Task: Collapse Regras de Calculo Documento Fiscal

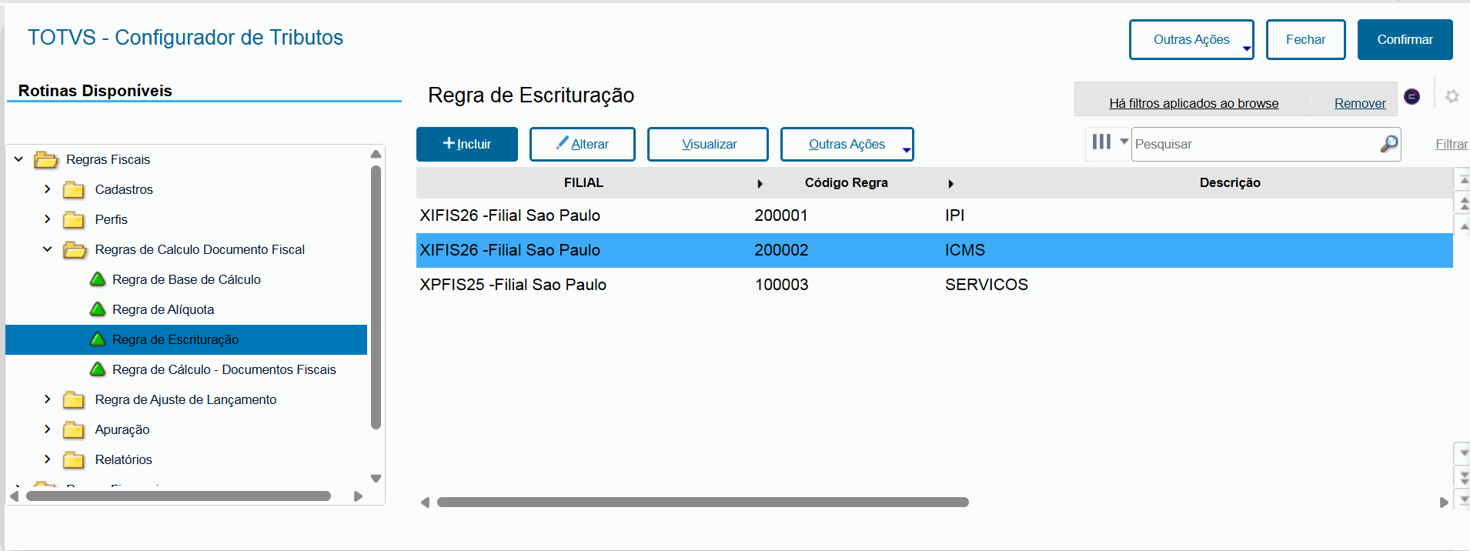Action: (48, 249)
